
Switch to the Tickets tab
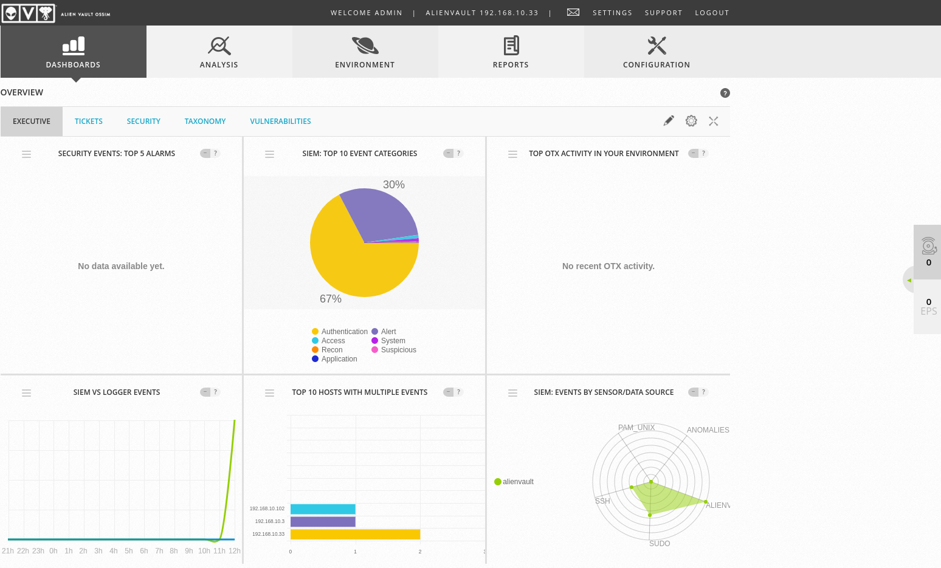[88, 121]
